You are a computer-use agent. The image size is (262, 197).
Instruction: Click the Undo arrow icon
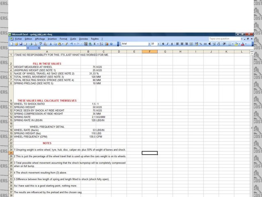(72, 44)
